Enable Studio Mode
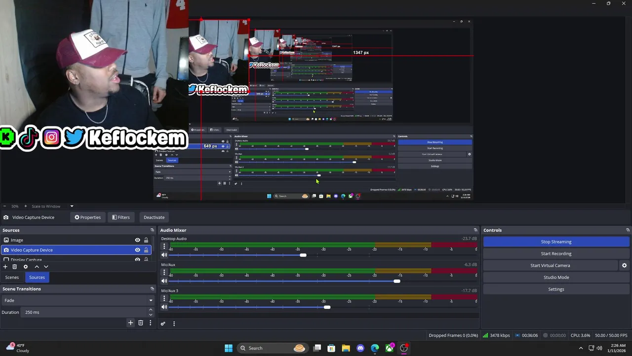Image resolution: width=632 pixels, height=356 pixels. [556, 277]
